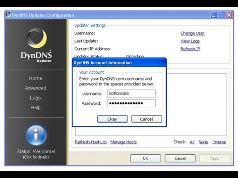Check All hosts link

(192, 142)
